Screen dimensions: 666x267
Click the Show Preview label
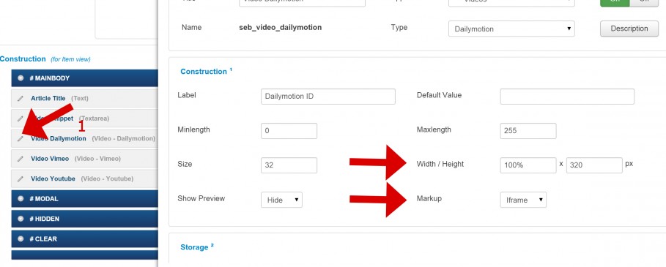click(x=201, y=198)
